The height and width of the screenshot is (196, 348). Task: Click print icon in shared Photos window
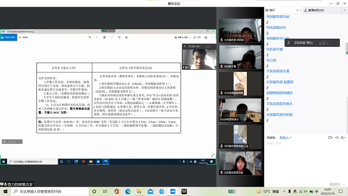pos(206,38)
